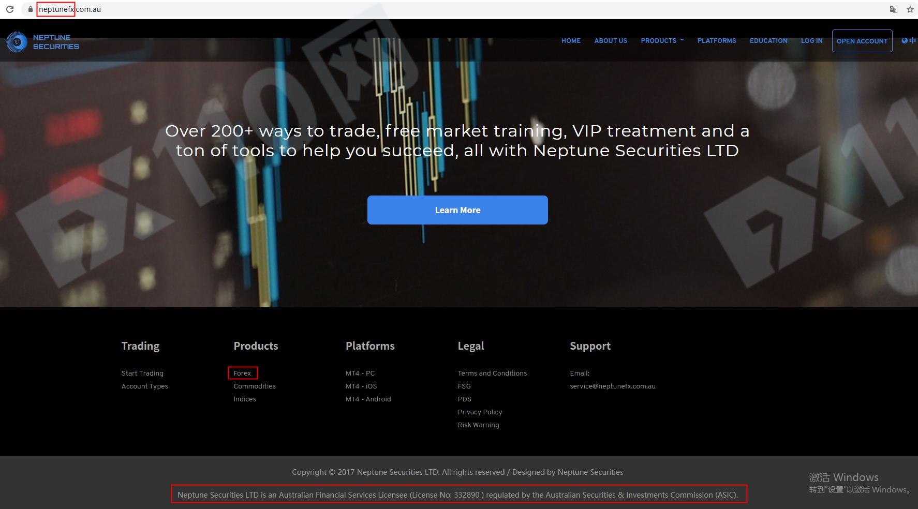Click LOG IN in the navigation

click(x=811, y=40)
